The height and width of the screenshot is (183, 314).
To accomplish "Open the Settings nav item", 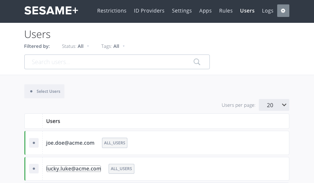I will 181,11.
